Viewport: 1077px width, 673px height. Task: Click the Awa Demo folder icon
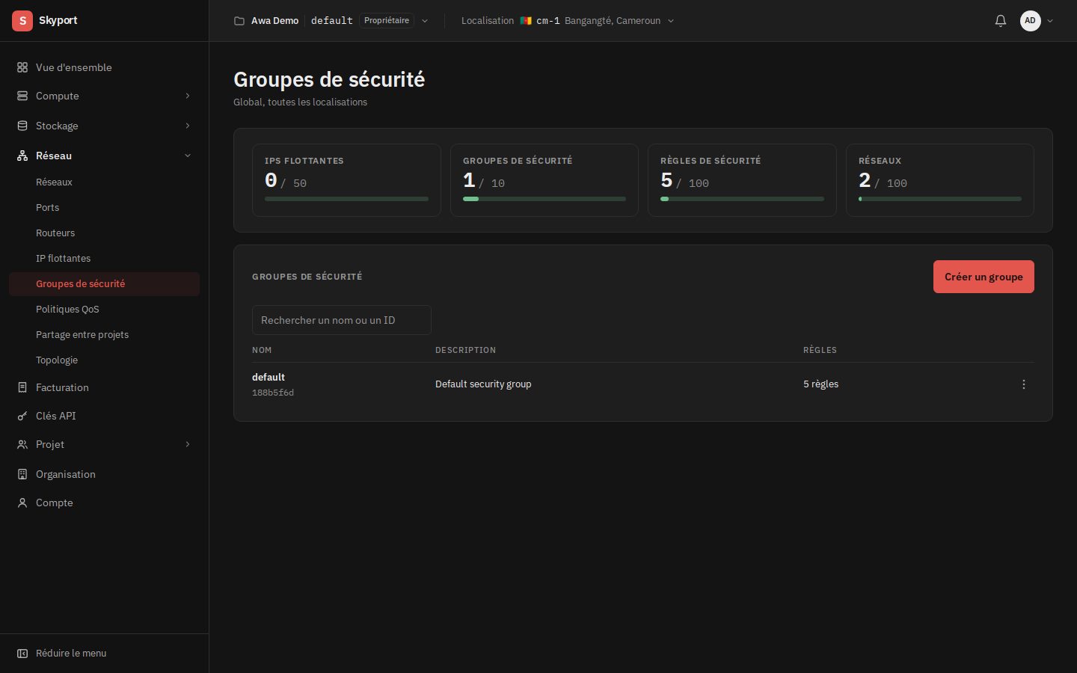click(239, 21)
